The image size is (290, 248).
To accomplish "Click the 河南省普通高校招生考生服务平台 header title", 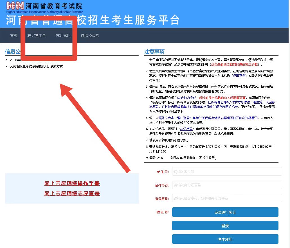I will point(93,20).
